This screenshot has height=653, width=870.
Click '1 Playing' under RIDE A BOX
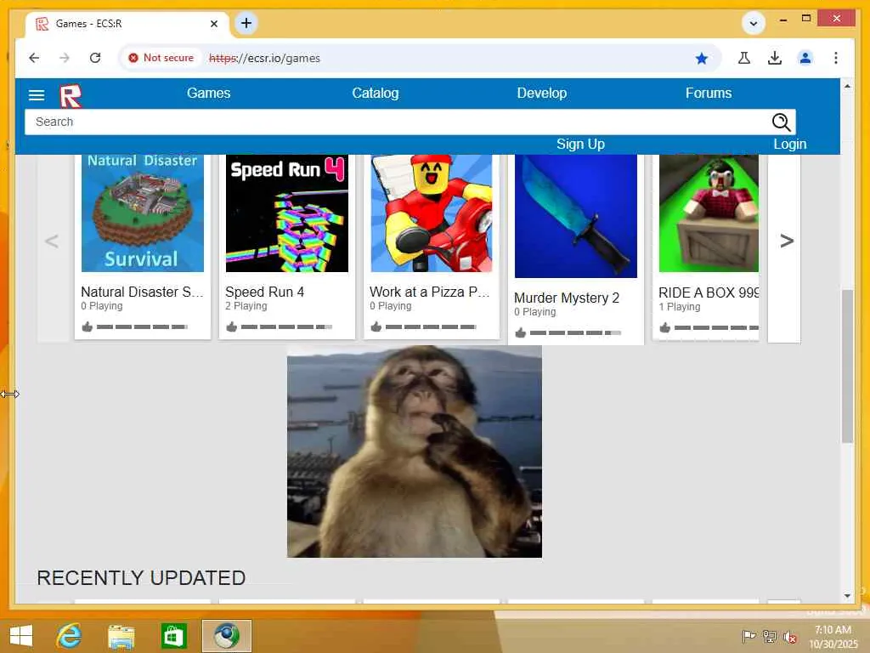coord(679,307)
